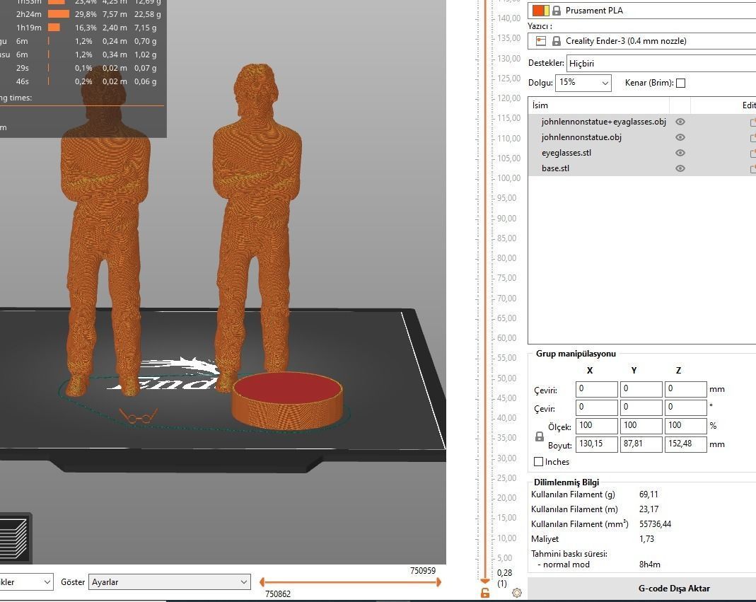Viewport: 756px width, 602px height.
Task: Select johnlennonstatue+eyaglasses.obj in the object list
Action: 604,122
